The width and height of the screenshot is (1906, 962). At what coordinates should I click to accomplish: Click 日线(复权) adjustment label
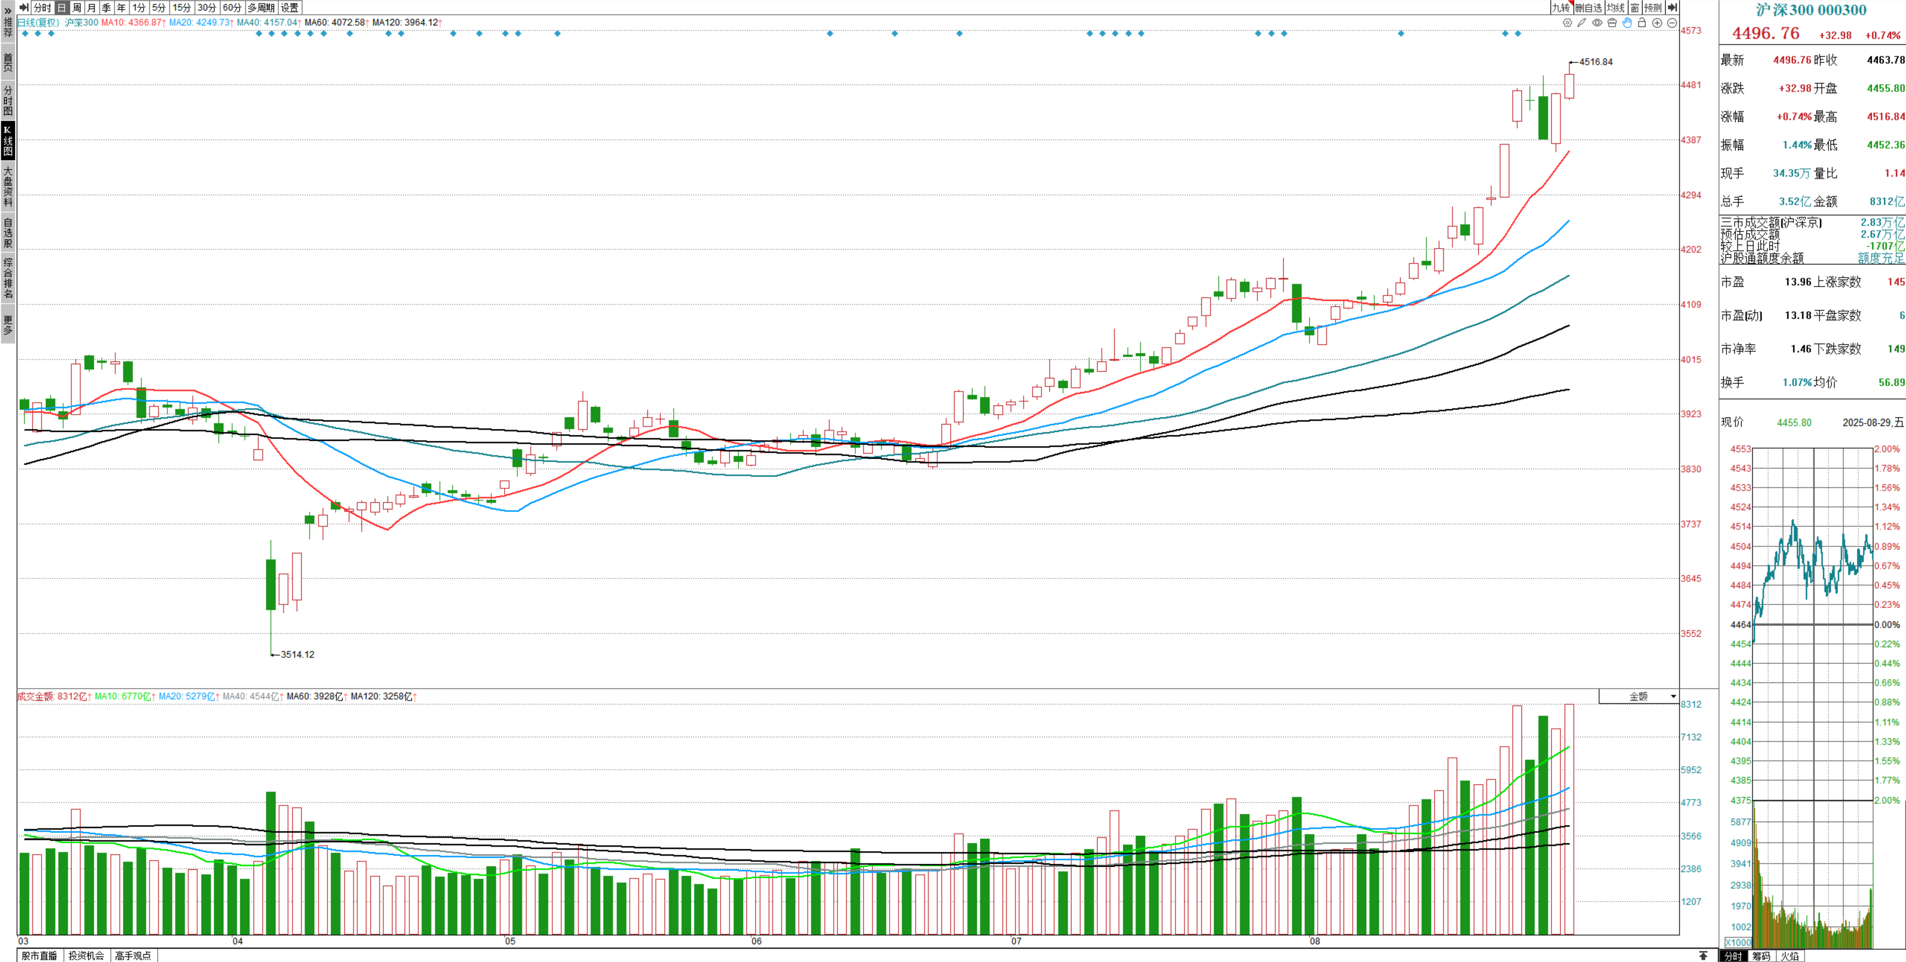click(39, 22)
